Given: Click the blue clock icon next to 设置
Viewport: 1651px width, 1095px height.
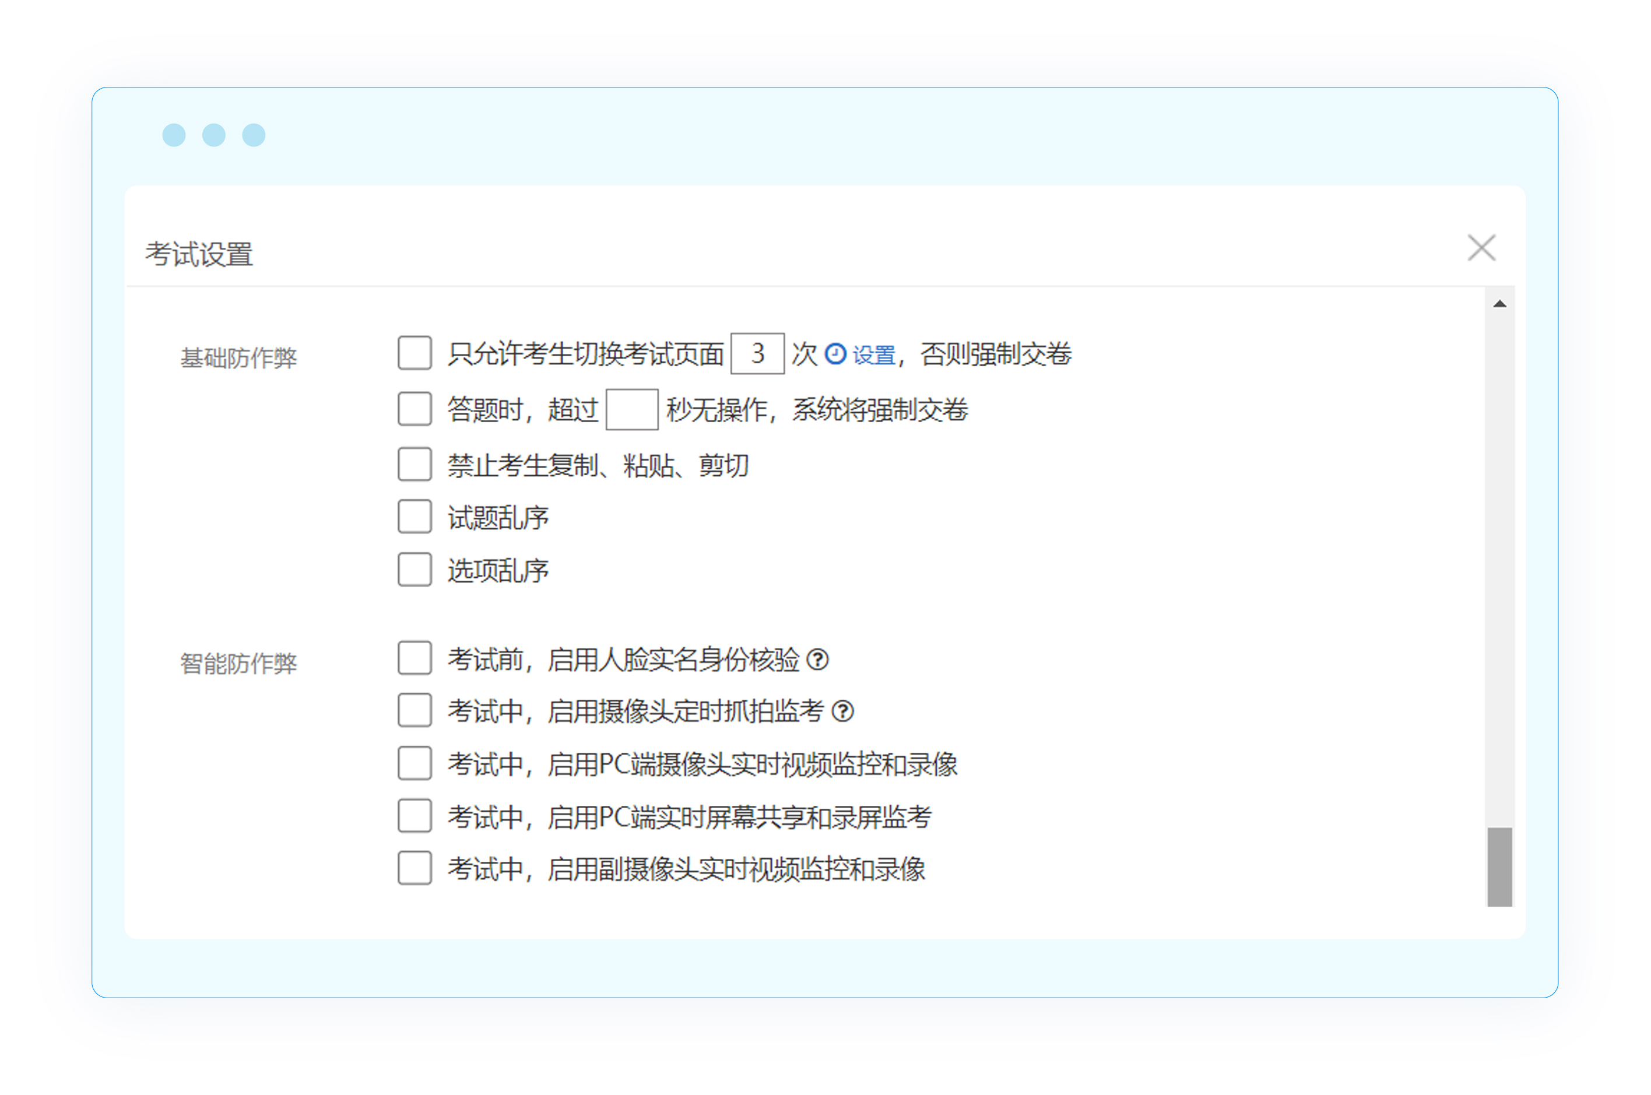Looking at the screenshot, I should pos(835,354).
